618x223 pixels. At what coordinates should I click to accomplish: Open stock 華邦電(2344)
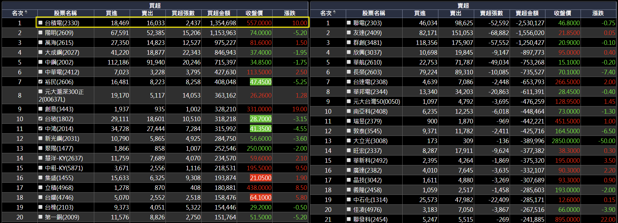[x=370, y=92]
